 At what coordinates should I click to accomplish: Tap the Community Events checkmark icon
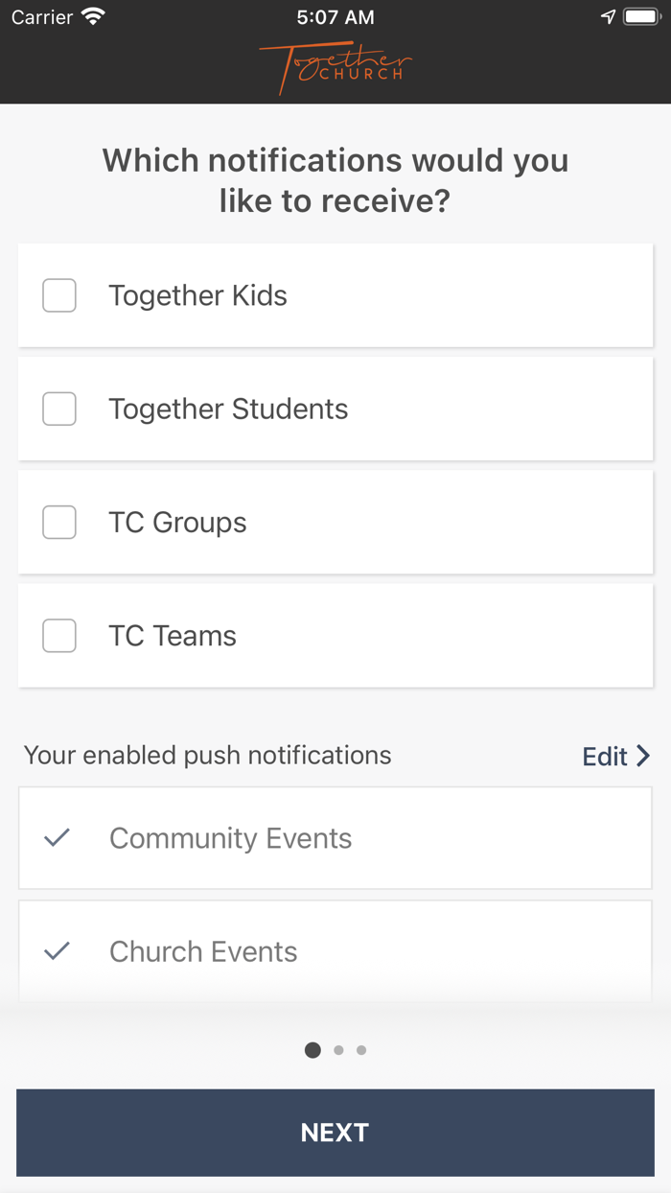point(58,838)
